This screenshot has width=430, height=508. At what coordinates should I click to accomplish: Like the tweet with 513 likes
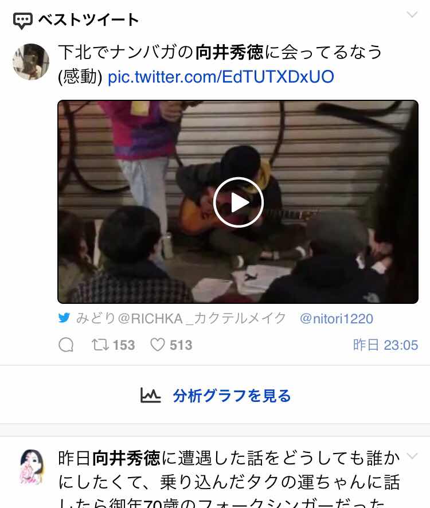point(158,345)
